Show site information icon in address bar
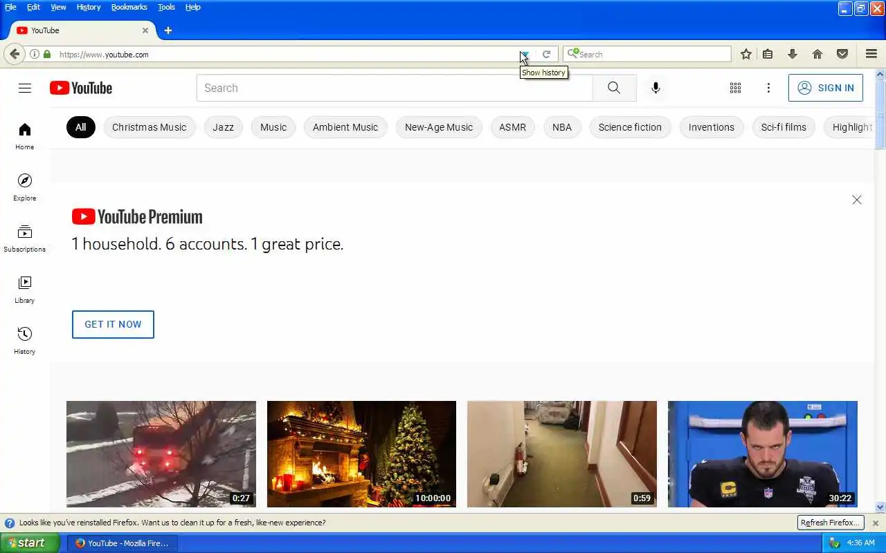The height and width of the screenshot is (553, 886). click(34, 54)
